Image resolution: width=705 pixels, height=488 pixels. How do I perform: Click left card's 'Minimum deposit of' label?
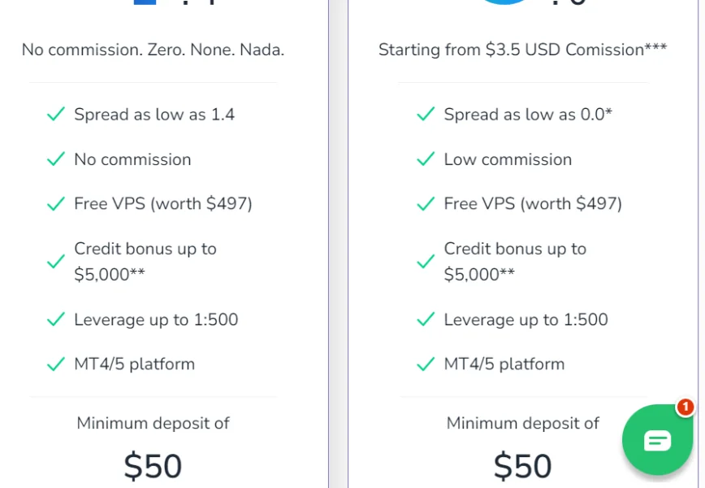[153, 423]
